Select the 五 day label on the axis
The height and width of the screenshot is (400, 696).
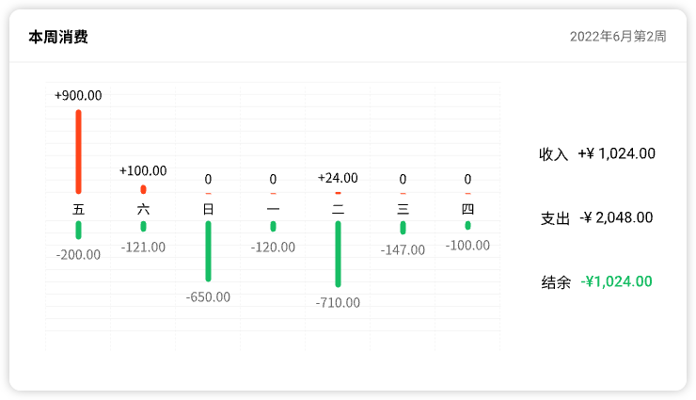click(78, 209)
